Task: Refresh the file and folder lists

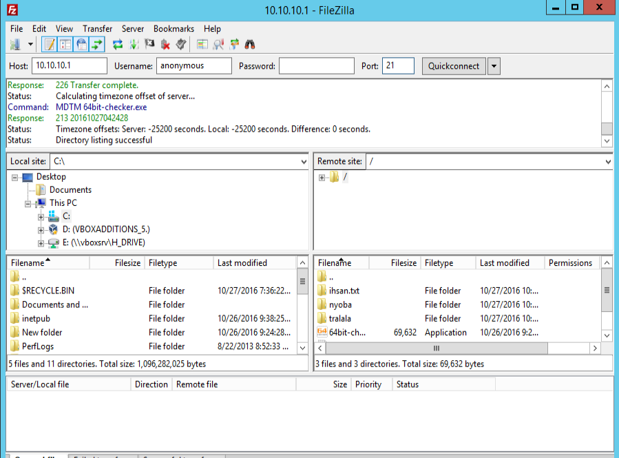Action: (x=118, y=44)
